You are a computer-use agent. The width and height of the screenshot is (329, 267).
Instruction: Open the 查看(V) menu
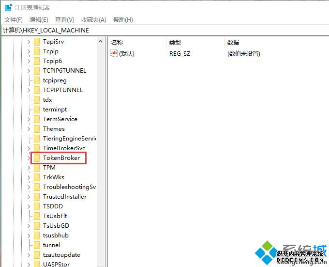65,20
